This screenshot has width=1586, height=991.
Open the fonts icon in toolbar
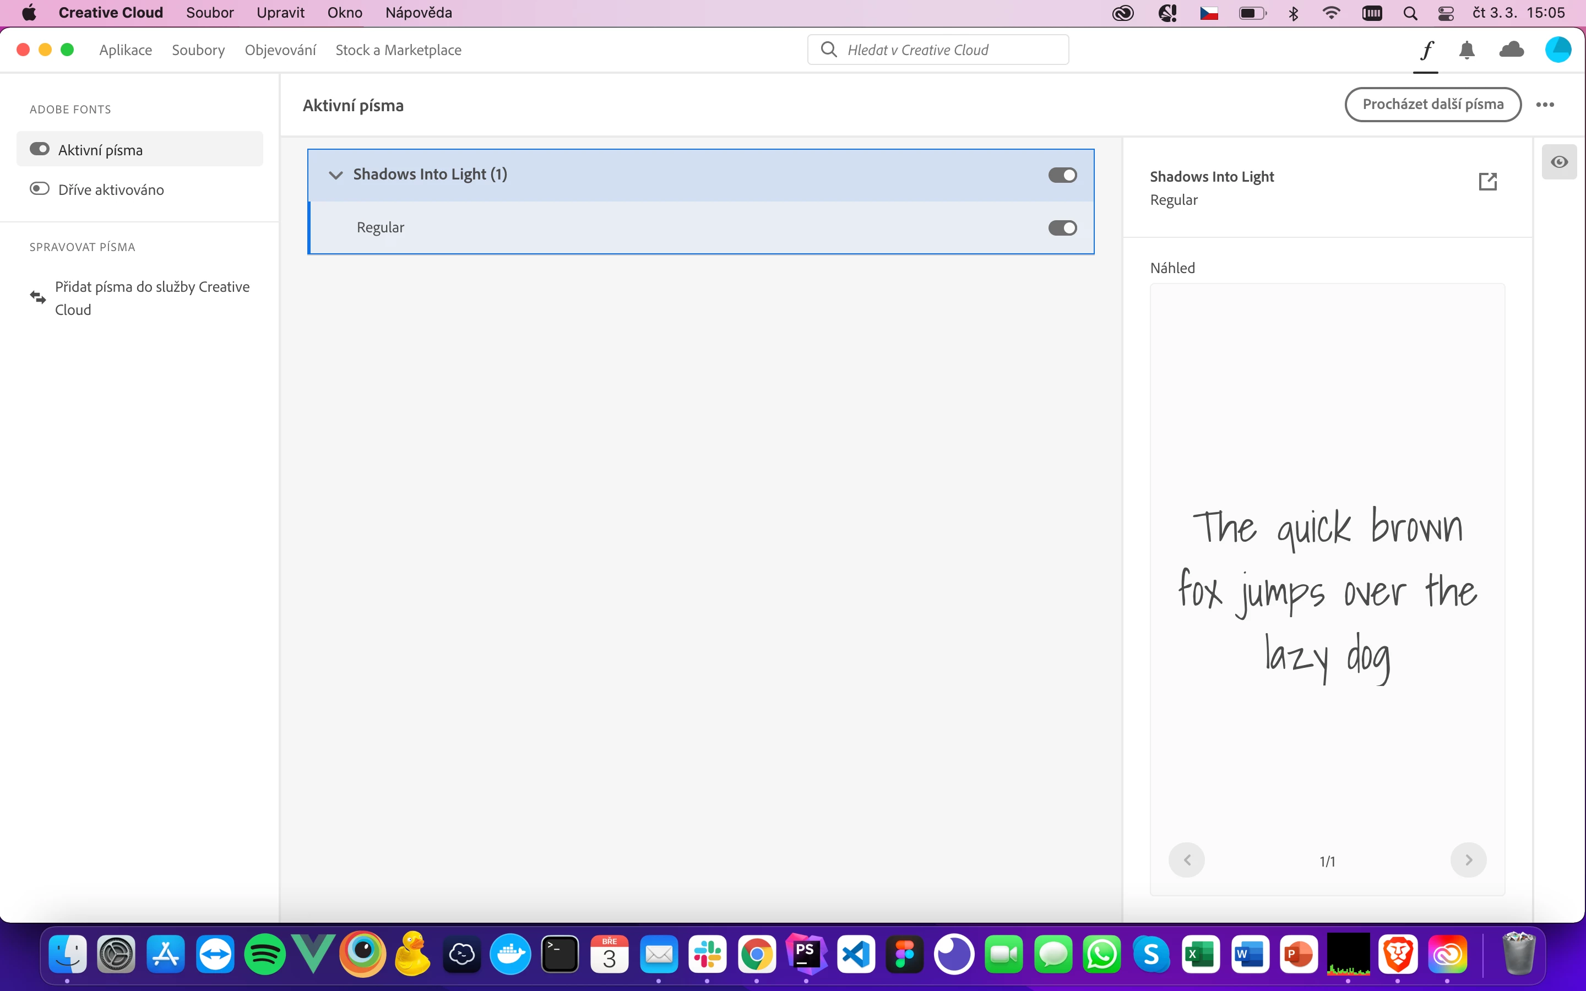pos(1427,51)
